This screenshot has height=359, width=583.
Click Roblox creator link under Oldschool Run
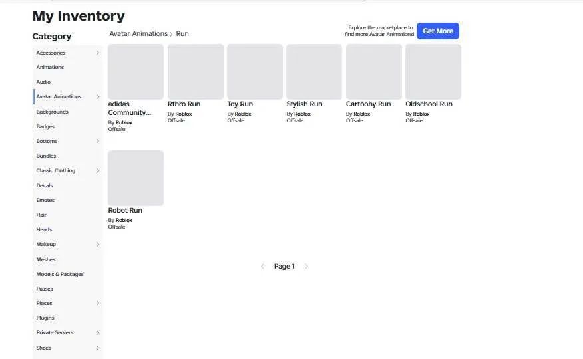tap(421, 114)
